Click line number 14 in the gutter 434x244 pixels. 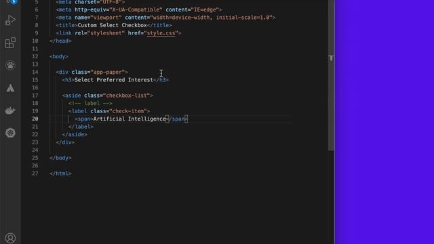pos(35,73)
